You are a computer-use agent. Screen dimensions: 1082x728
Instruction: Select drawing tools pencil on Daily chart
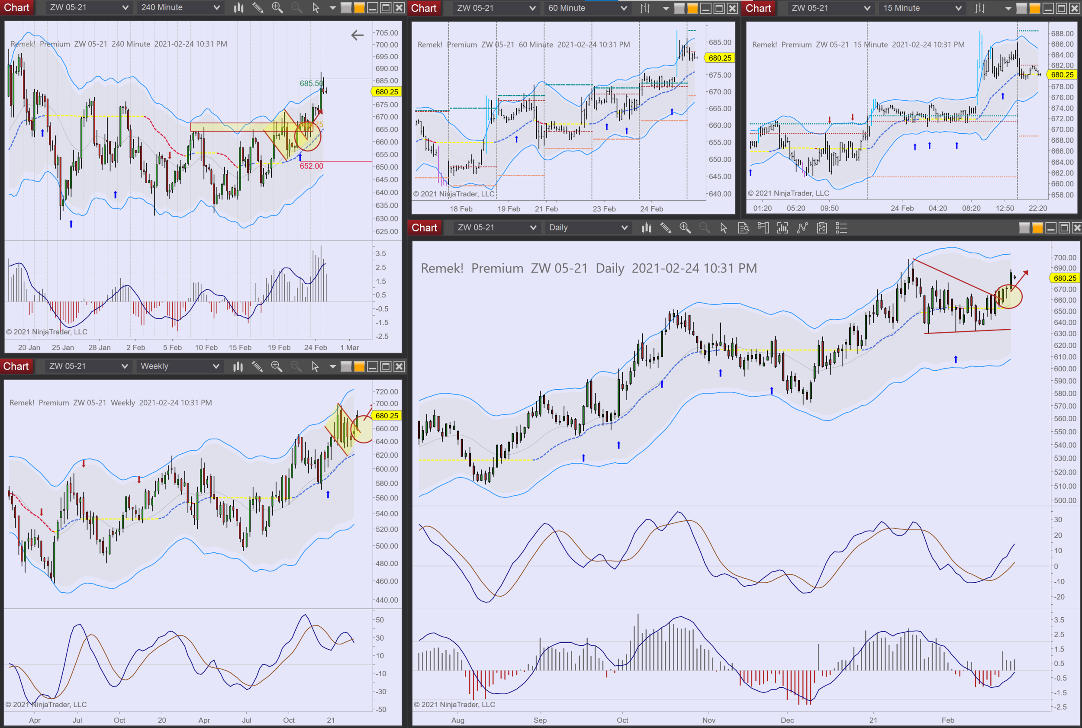[666, 228]
